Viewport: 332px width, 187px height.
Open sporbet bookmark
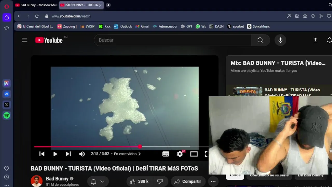(236, 26)
